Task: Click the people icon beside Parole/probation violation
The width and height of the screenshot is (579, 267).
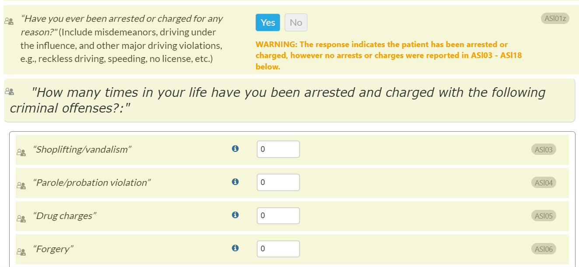Action: 21,185
